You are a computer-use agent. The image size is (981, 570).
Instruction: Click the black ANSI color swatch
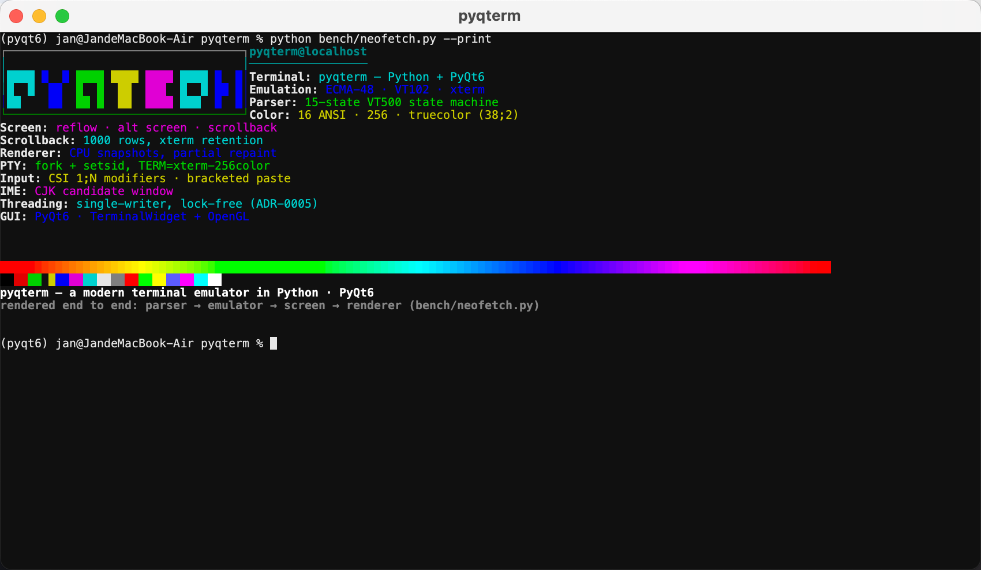7,280
